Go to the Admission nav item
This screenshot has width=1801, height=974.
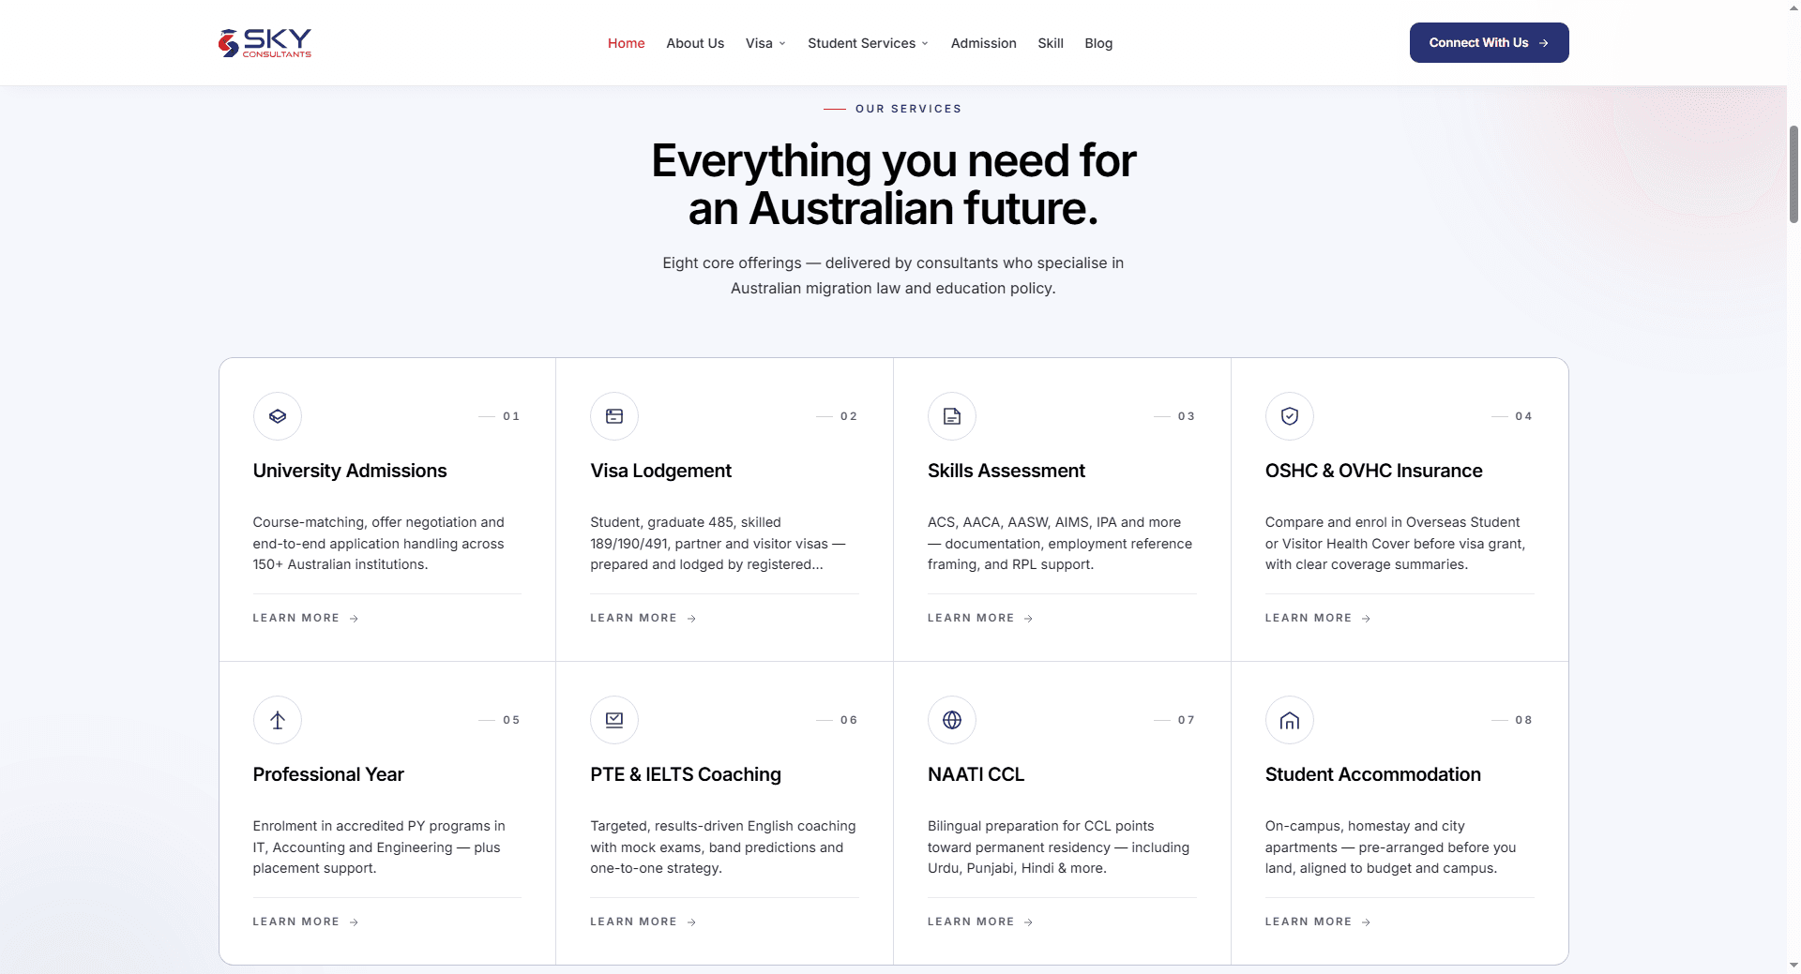click(x=983, y=43)
